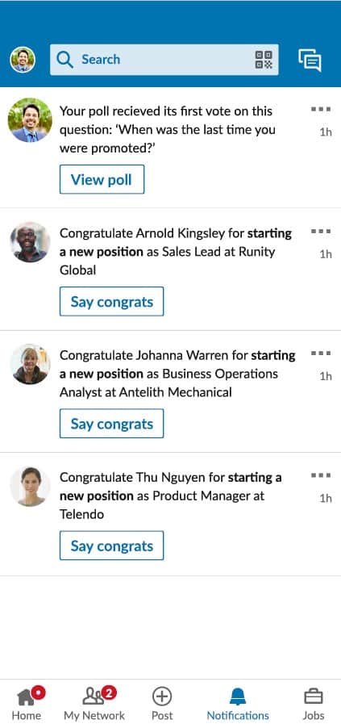Open My Network tab
This screenshot has width=341, height=728.
[x=94, y=704]
